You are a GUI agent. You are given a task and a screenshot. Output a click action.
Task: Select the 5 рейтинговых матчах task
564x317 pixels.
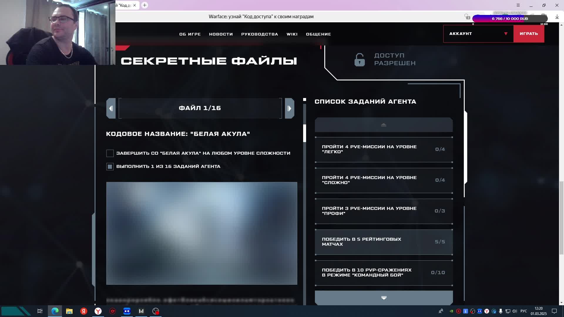384,242
